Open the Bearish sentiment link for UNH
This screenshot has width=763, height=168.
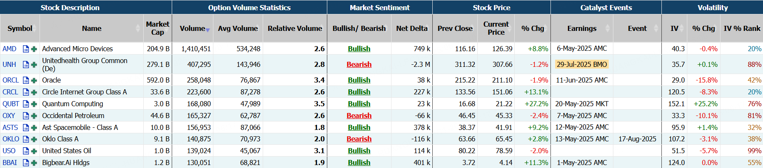[x=359, y=64]
